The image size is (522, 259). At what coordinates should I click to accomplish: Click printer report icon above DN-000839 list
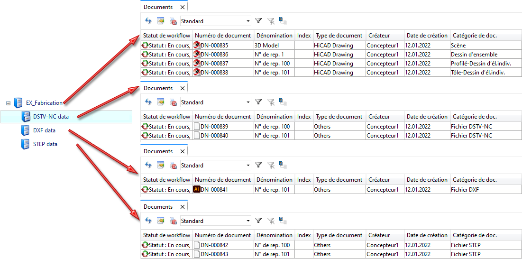tap(173, 102)
